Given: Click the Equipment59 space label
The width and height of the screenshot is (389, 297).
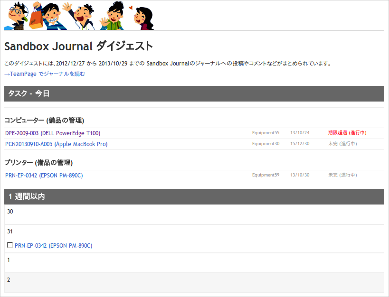Looking at the screenshot, I should click(x=266, y=175).
